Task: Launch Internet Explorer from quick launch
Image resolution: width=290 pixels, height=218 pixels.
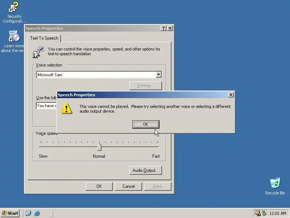Action: pos(37,213)
